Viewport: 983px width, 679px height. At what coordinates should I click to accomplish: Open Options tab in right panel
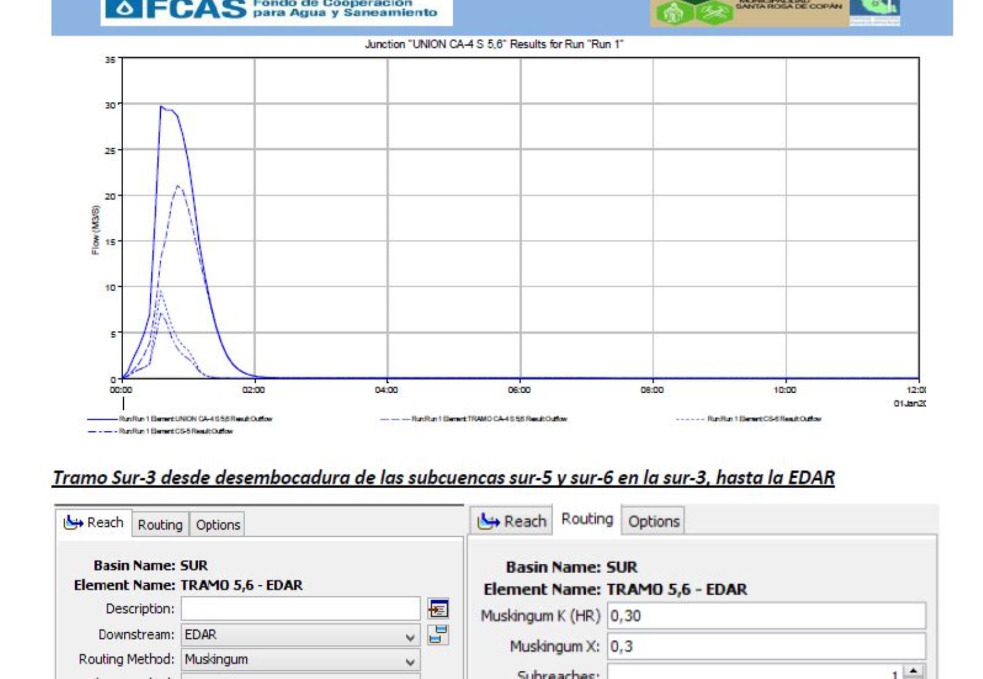click(653, 522)
